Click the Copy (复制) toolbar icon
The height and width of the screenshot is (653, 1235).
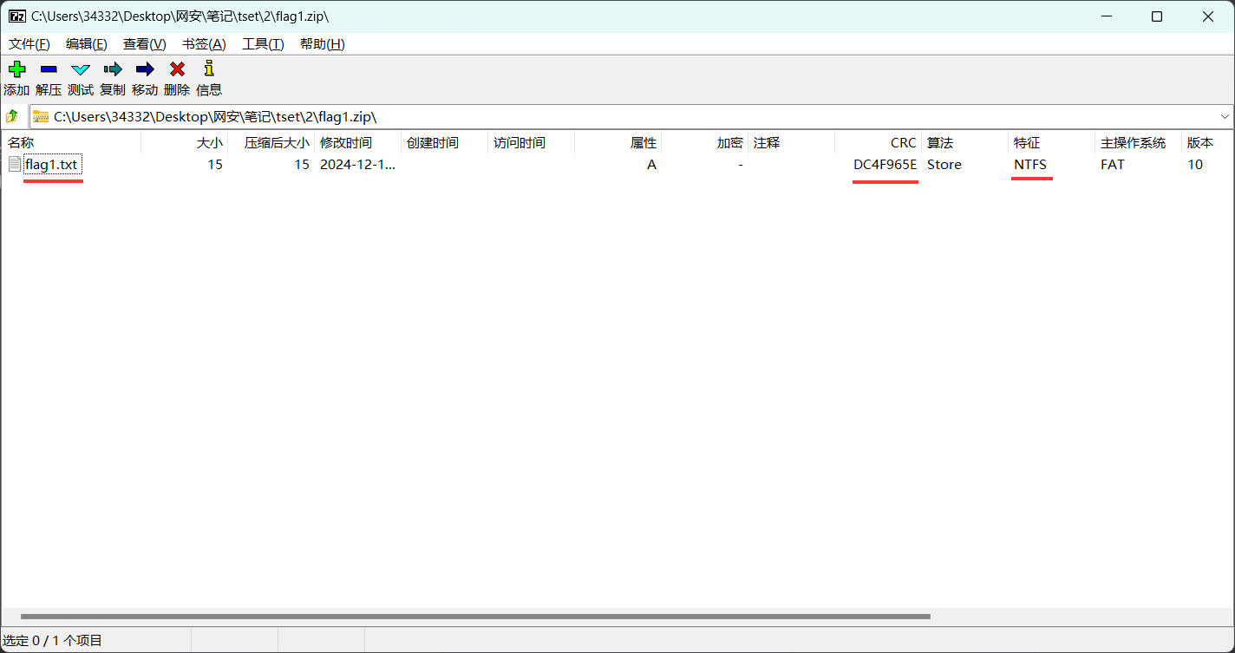[113, 69]
